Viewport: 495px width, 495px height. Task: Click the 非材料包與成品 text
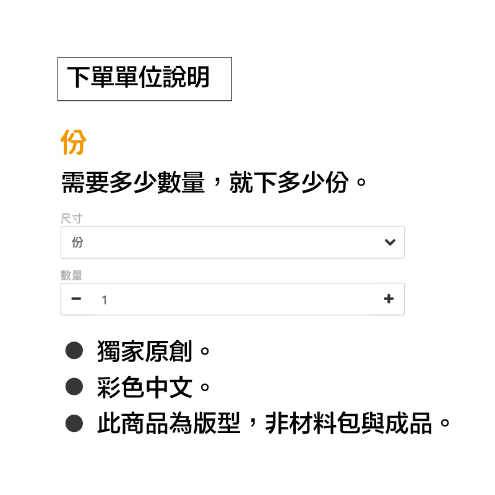348,424
